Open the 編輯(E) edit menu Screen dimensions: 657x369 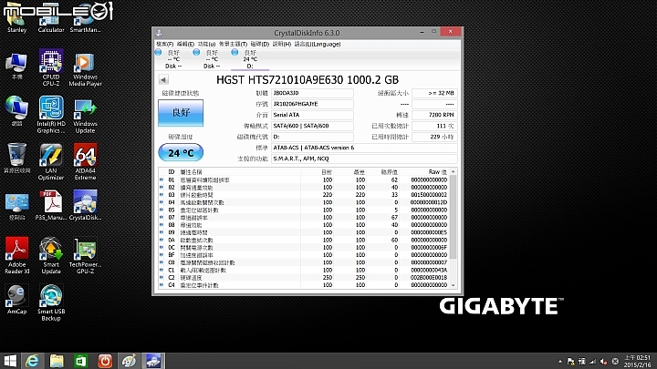pyautogui.click(x=185, y=44)
